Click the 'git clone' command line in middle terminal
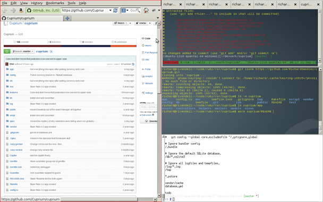This screenshot has width=323, height=202. point(240,71)
